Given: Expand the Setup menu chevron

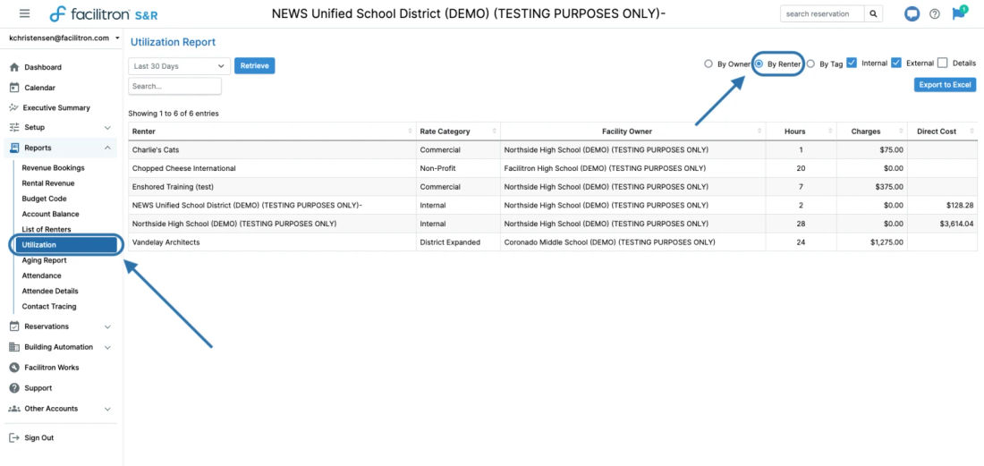Looking at the screenshot, I should coord(107,127).
